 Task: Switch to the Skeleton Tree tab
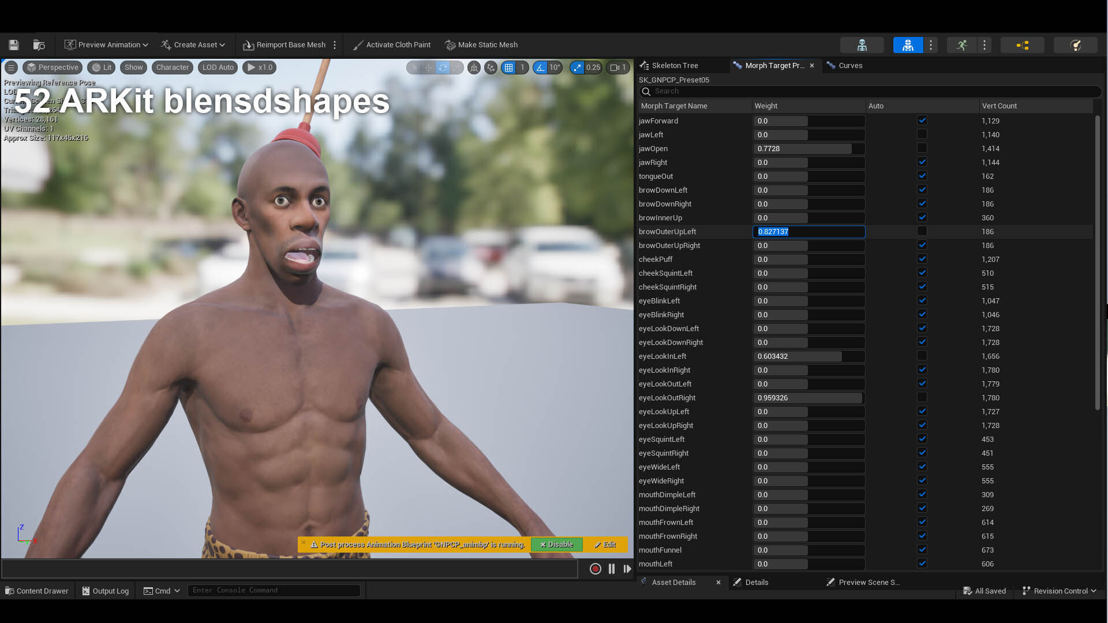coord(674,66)
